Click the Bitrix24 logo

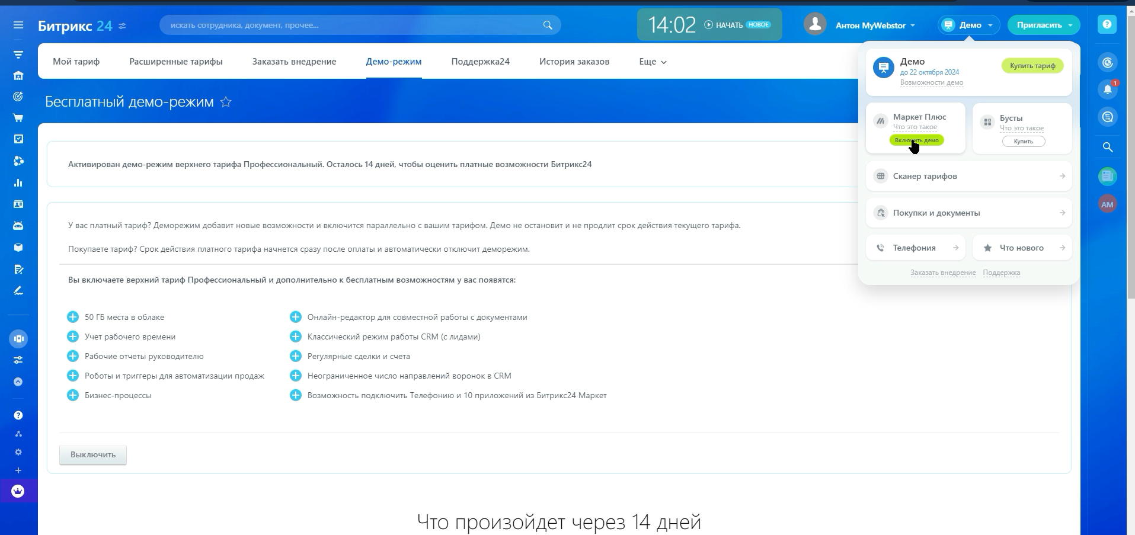point(75,25)
